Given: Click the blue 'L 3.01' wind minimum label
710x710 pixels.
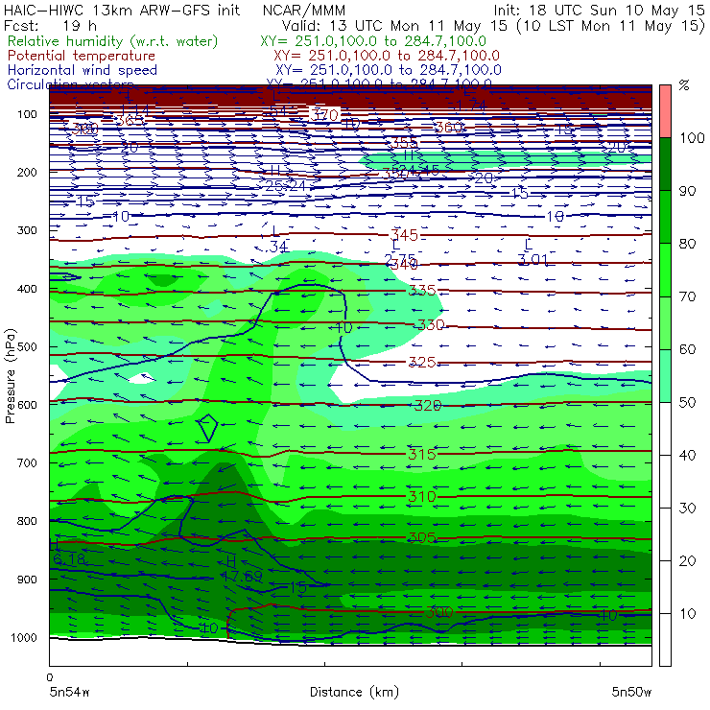Looking at the screenshot, I should pyautogui.click(x=532, y=252).
